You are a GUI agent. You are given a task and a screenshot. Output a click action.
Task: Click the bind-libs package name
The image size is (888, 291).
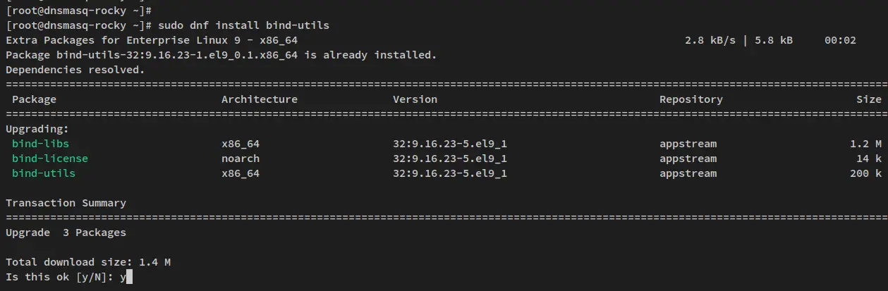tap(40, 144)
